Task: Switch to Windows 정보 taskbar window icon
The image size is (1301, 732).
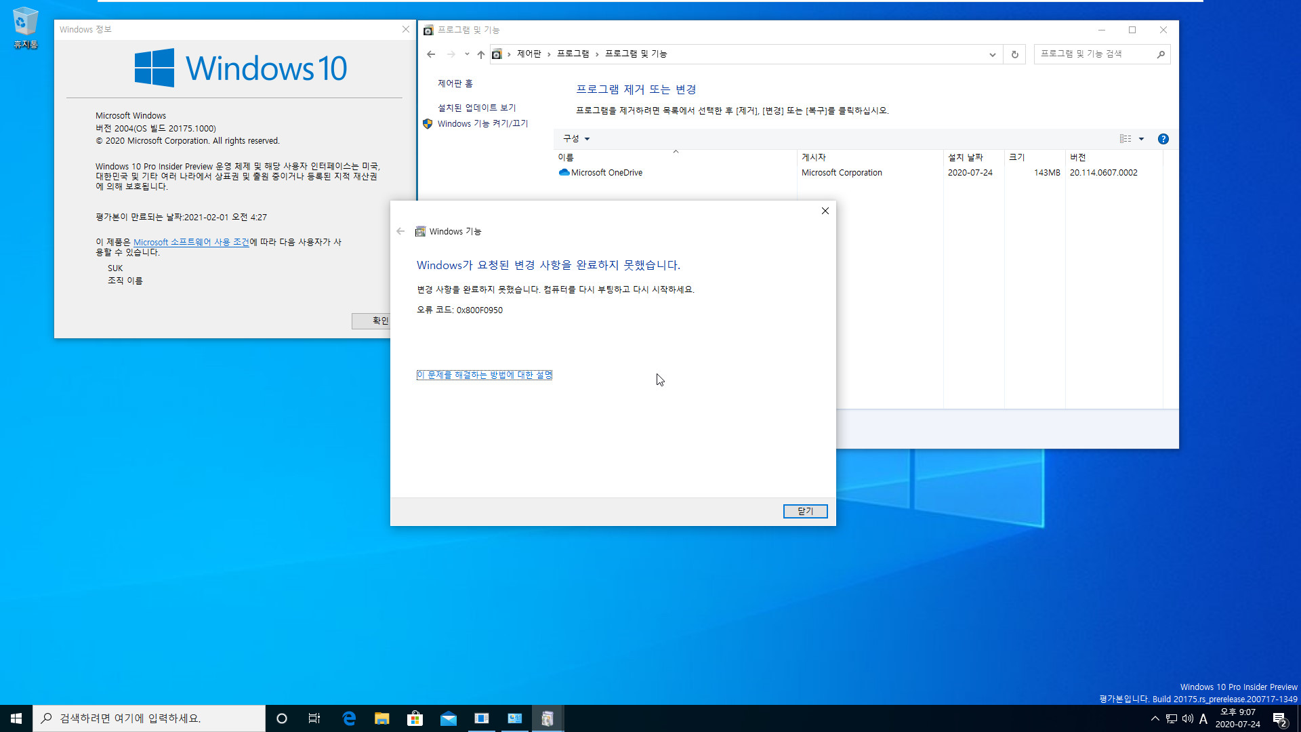Action: [x=481, y=718]
